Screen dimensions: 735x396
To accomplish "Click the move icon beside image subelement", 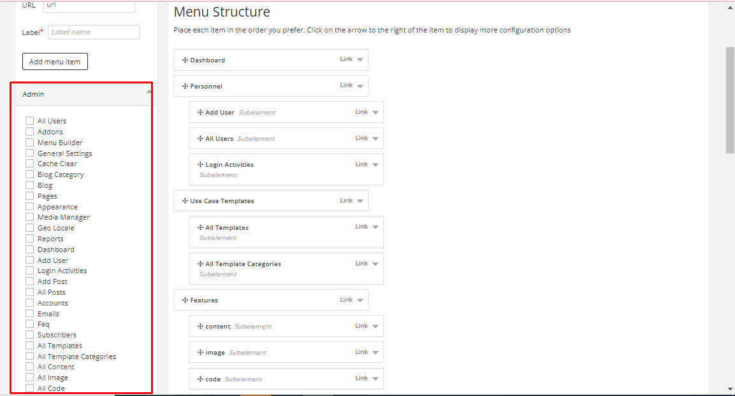I will point(200,353).
